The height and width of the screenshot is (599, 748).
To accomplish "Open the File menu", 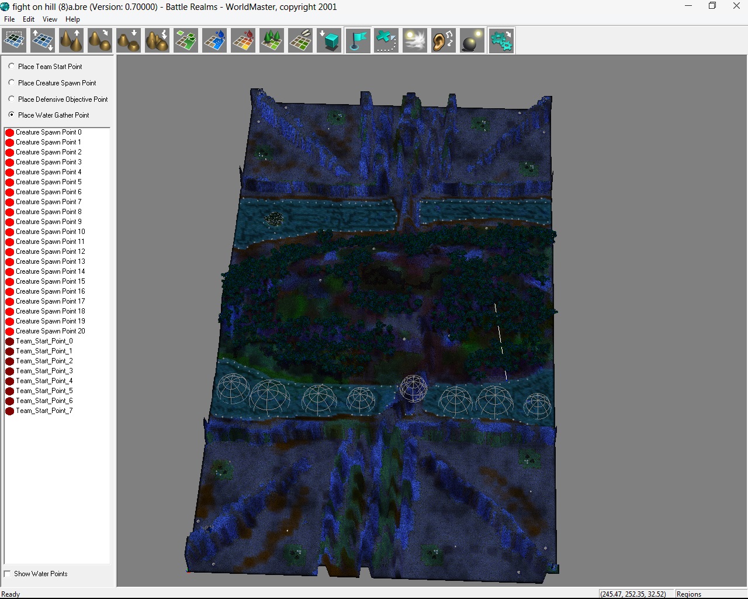I will pyautogui.click(x=9, y=19).
